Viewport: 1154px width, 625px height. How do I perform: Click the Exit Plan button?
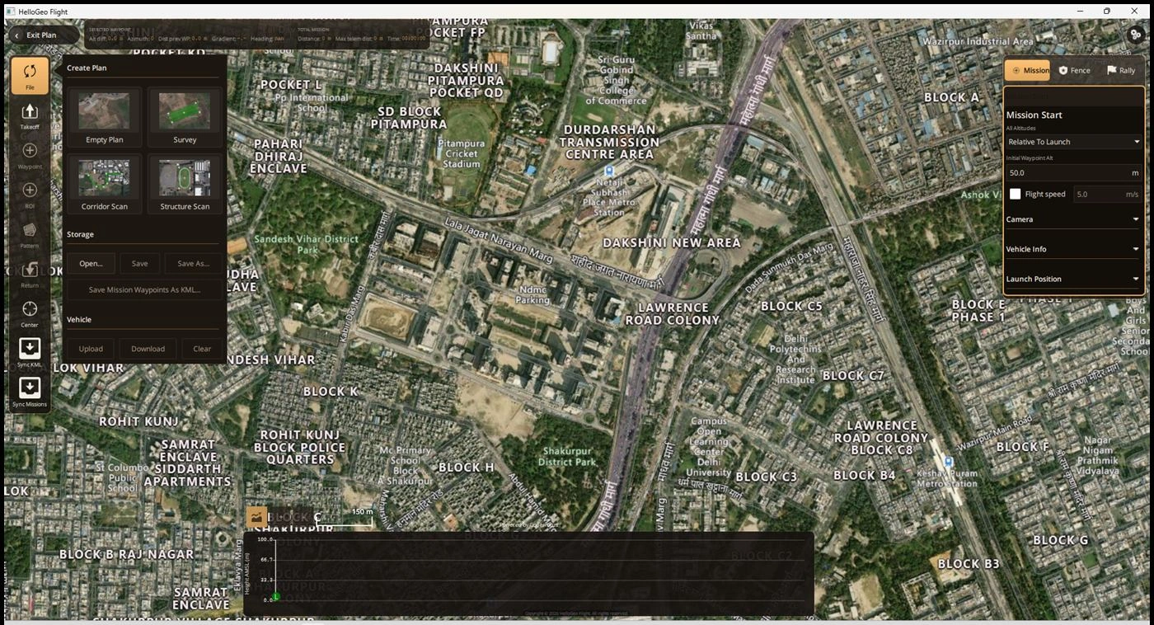42,35
